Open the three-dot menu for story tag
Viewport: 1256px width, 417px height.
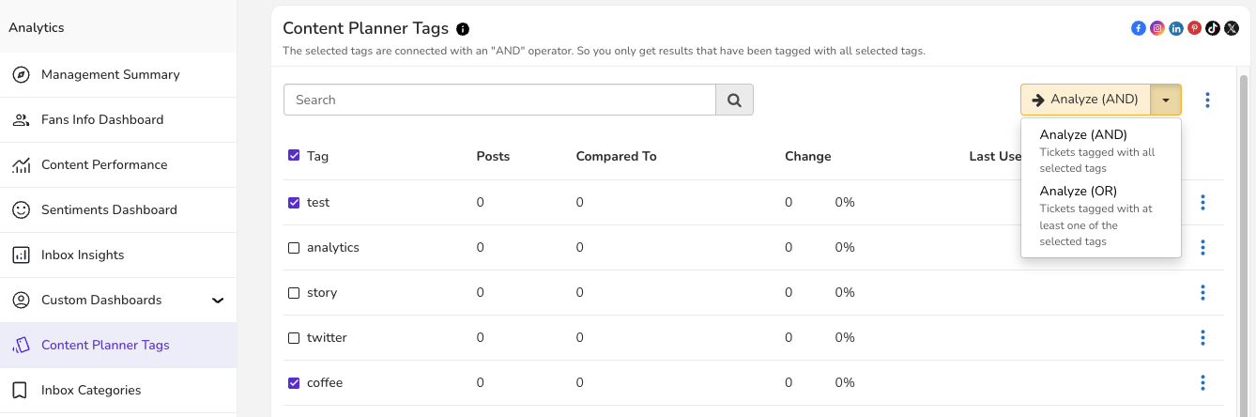click(x=1202, y=293)
